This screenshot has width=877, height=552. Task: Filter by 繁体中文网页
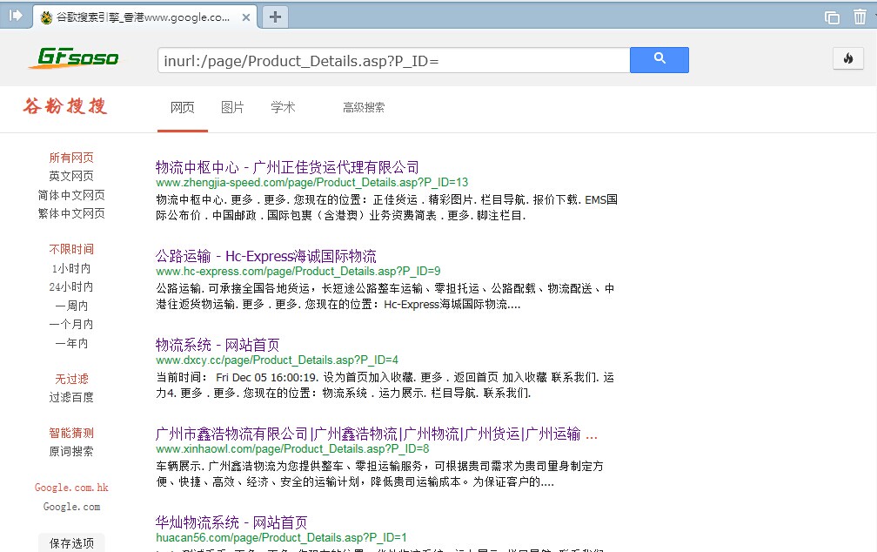click(71, 214)
